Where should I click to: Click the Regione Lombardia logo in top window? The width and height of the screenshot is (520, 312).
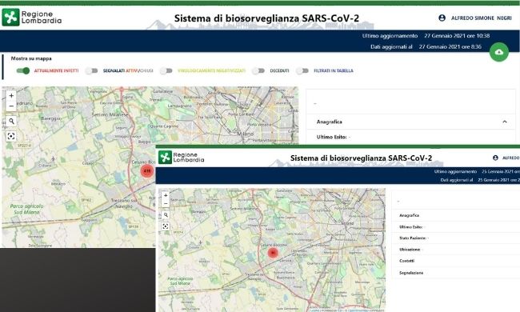tap(32, 18)
